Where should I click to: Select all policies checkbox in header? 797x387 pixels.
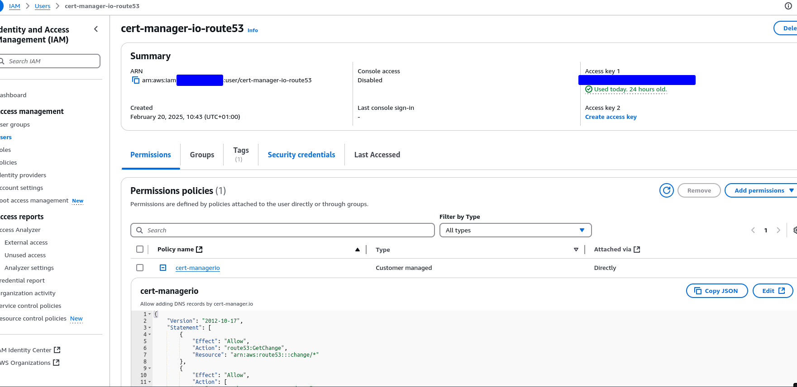[x=140, y=249]
